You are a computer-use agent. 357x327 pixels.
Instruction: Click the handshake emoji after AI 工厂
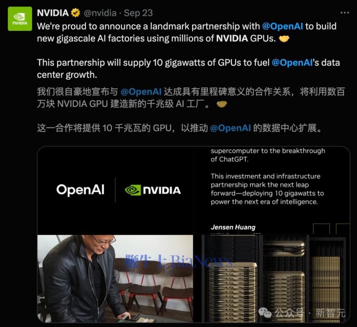[x=222, y=104]
